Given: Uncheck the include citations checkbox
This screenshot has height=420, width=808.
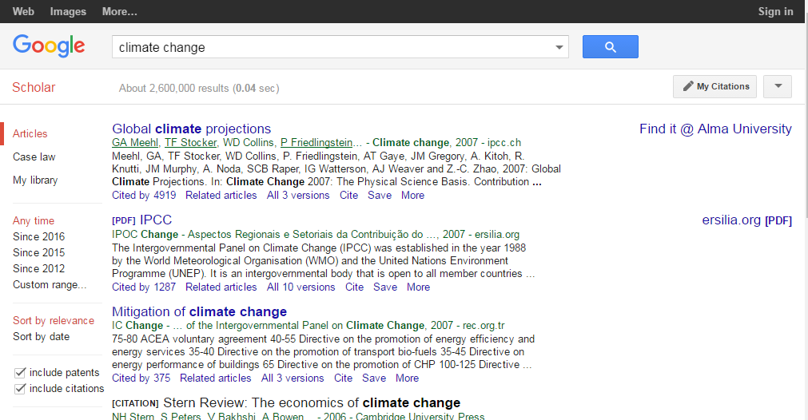Looking at the screenshot, I should point(20,389).
